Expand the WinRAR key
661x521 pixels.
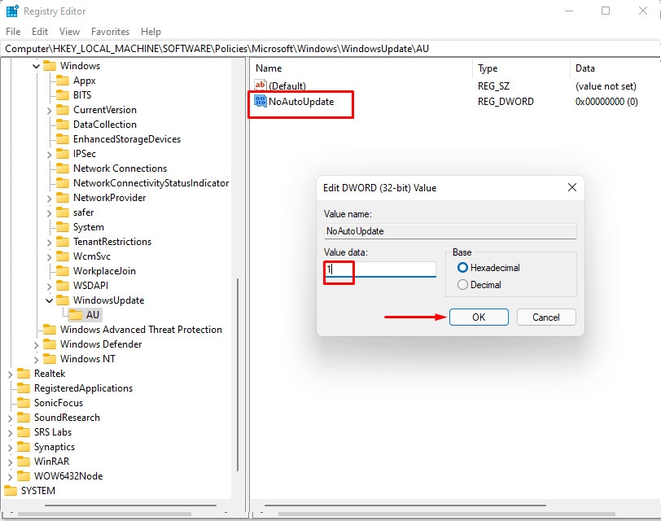pyautogui.click(x=10, y=462)
